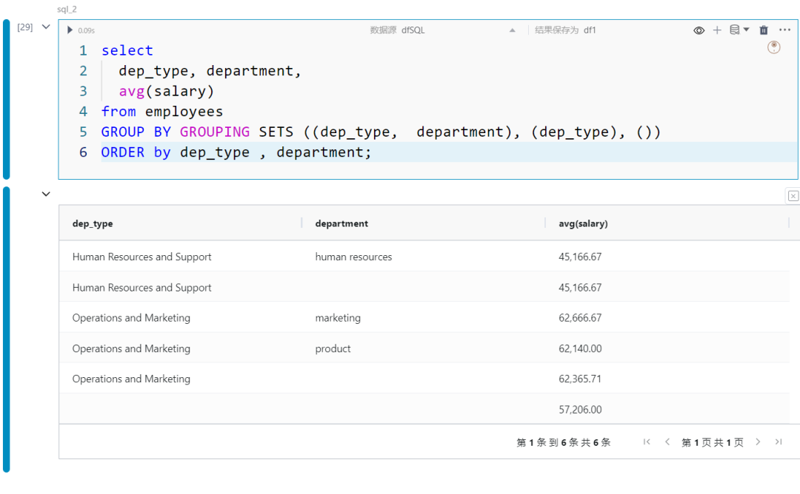Viewport: 800px width, 494px height.
Task: Go to the first results page
Action: [x=647, y=442]
